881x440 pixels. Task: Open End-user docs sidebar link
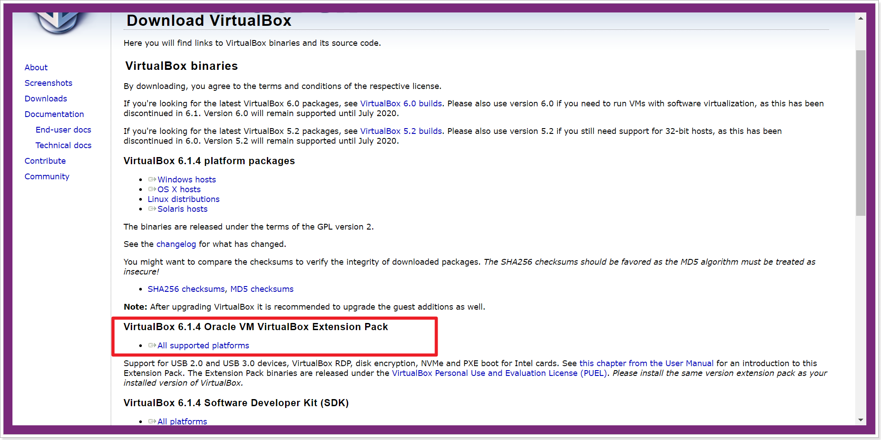[63, 129]
